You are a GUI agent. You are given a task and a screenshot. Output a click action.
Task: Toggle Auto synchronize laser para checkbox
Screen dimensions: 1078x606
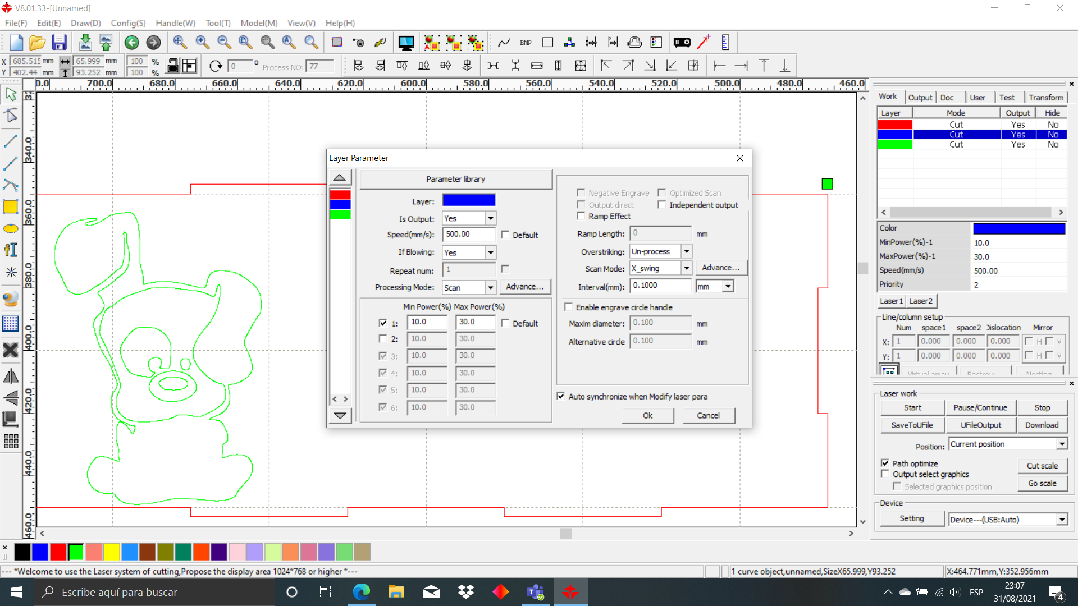tap(560, 396)
